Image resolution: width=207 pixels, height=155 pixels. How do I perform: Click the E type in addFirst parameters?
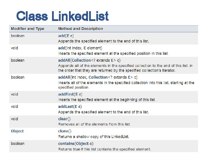pos(76,94)
